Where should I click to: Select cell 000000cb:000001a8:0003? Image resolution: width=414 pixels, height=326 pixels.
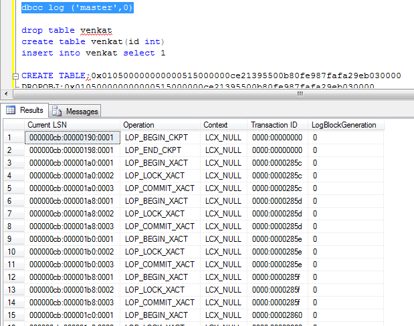[72, 226]
